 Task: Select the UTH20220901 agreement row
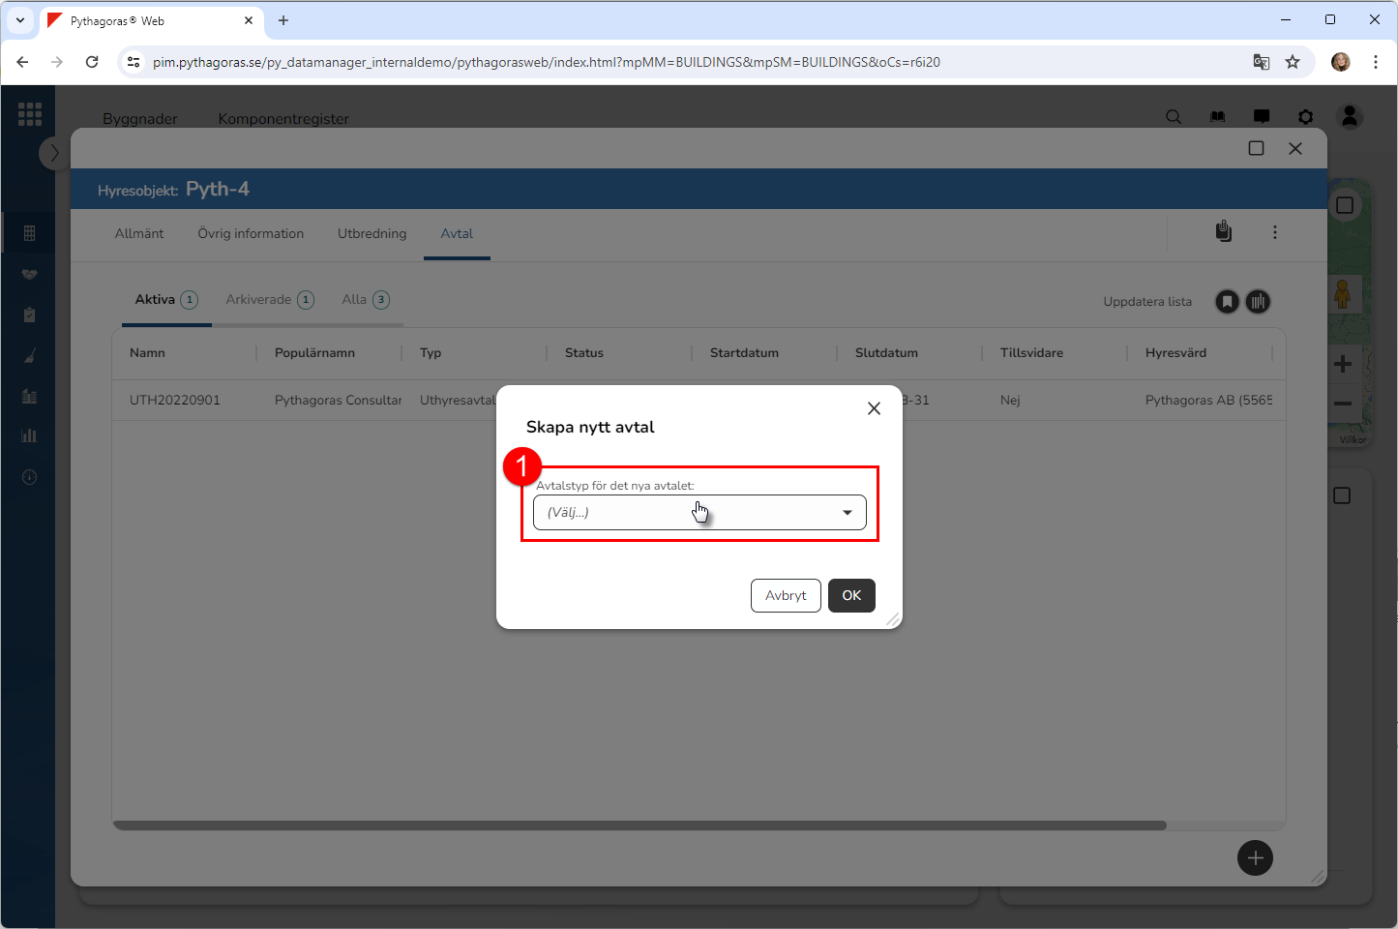tap(175, 401)
